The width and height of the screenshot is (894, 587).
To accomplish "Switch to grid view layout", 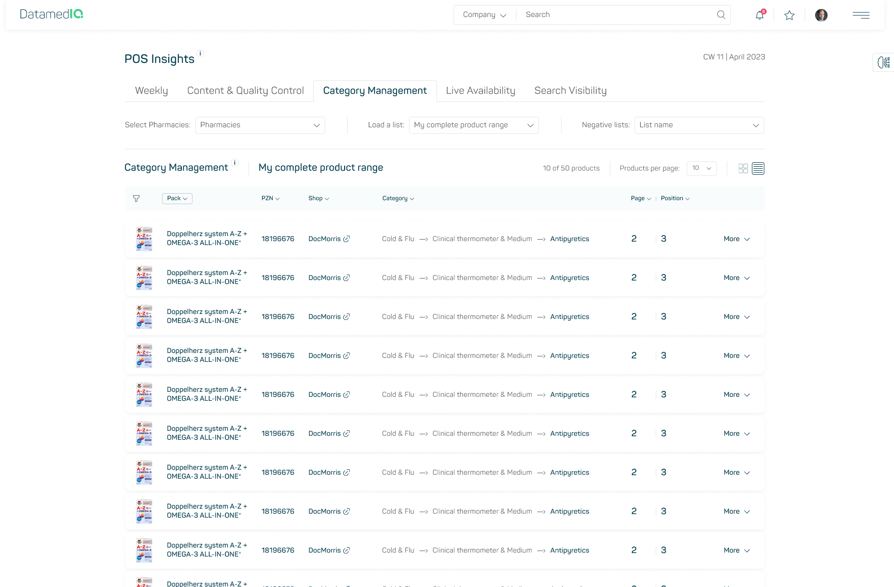I will [743, 169].
